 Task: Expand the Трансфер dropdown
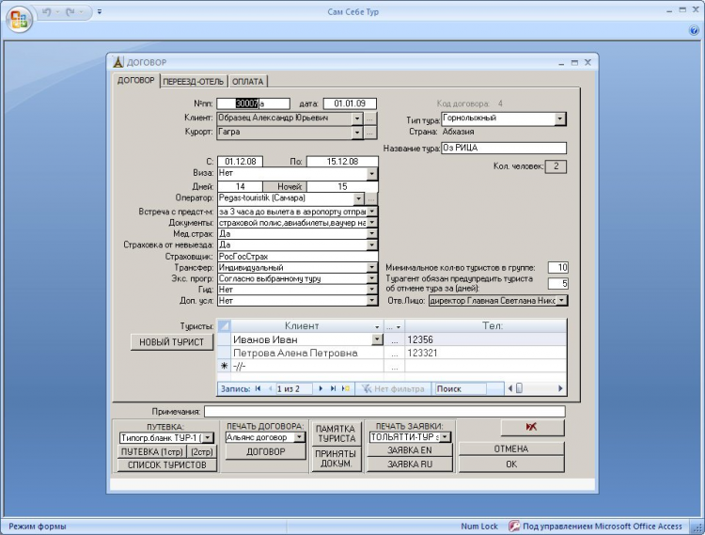pyautogui.click(x=372, y=267)
